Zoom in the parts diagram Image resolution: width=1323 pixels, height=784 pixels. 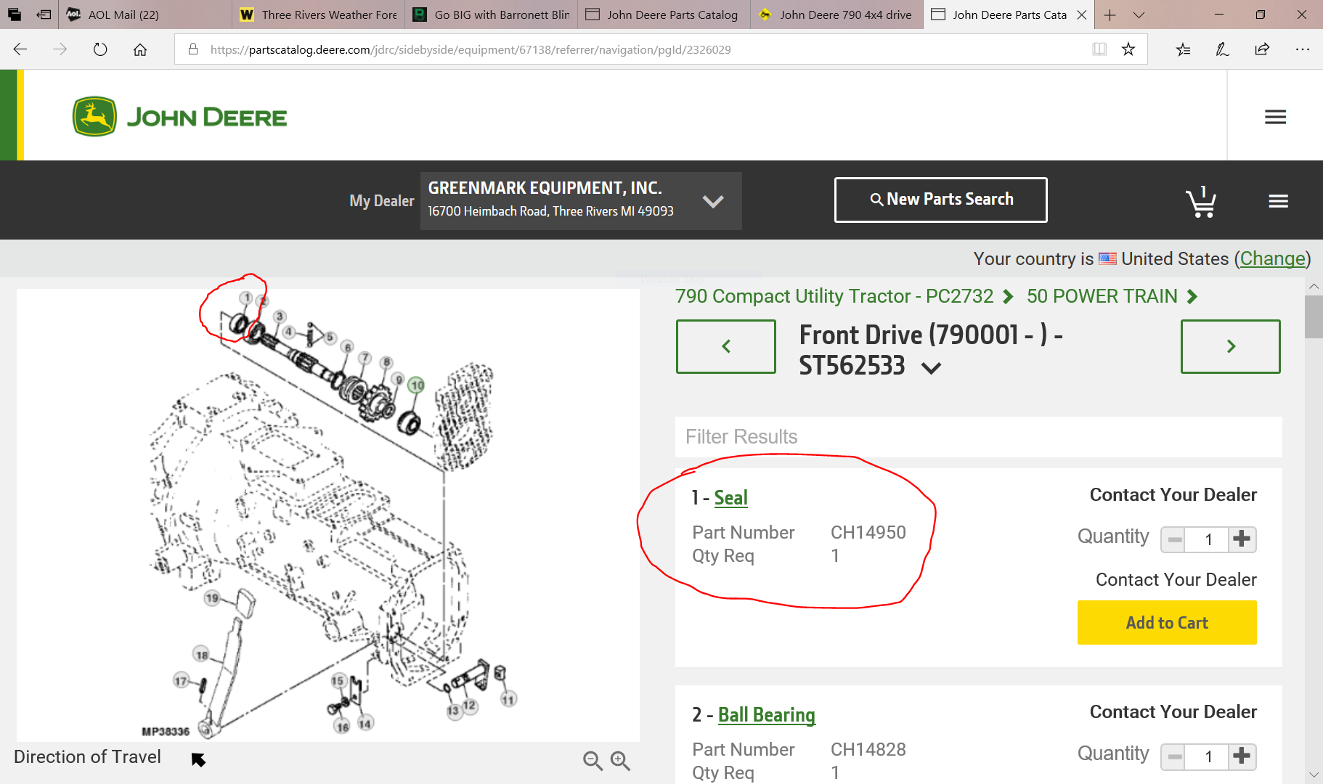[x=620, y=760]
